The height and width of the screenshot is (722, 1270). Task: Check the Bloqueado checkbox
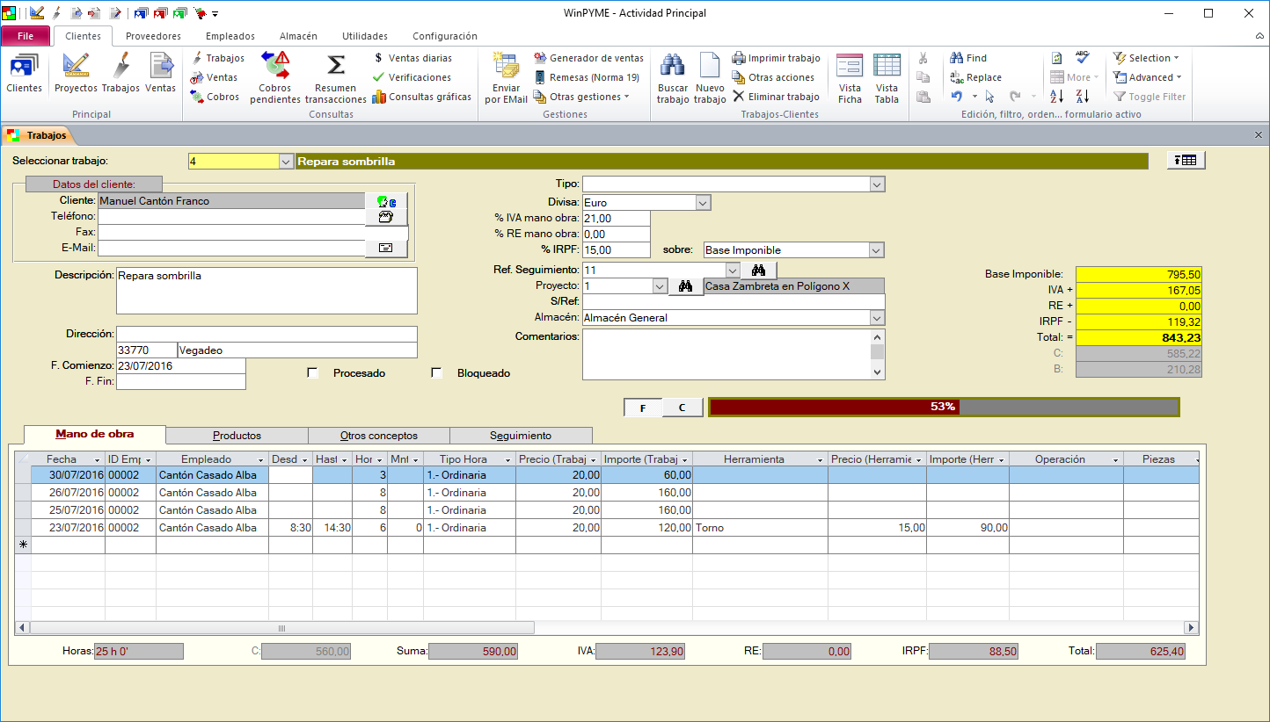(x=436, y=373)
